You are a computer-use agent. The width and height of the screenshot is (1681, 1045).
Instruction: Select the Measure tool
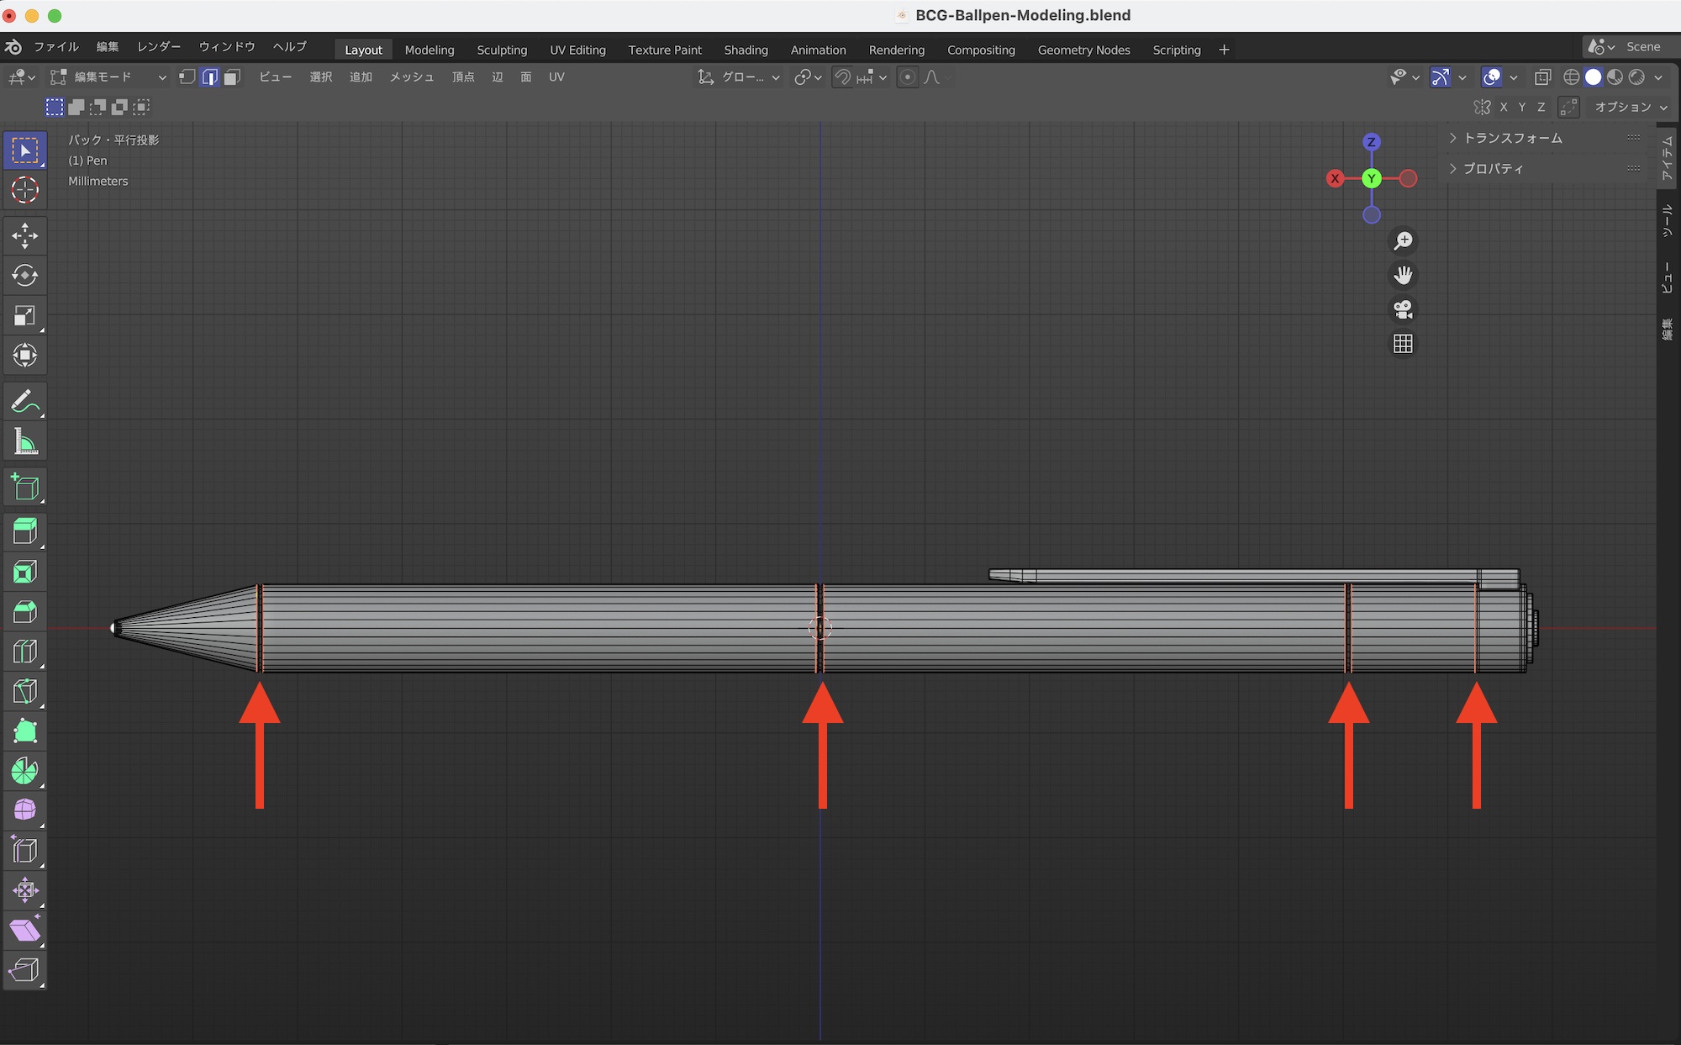click(24, 442)
